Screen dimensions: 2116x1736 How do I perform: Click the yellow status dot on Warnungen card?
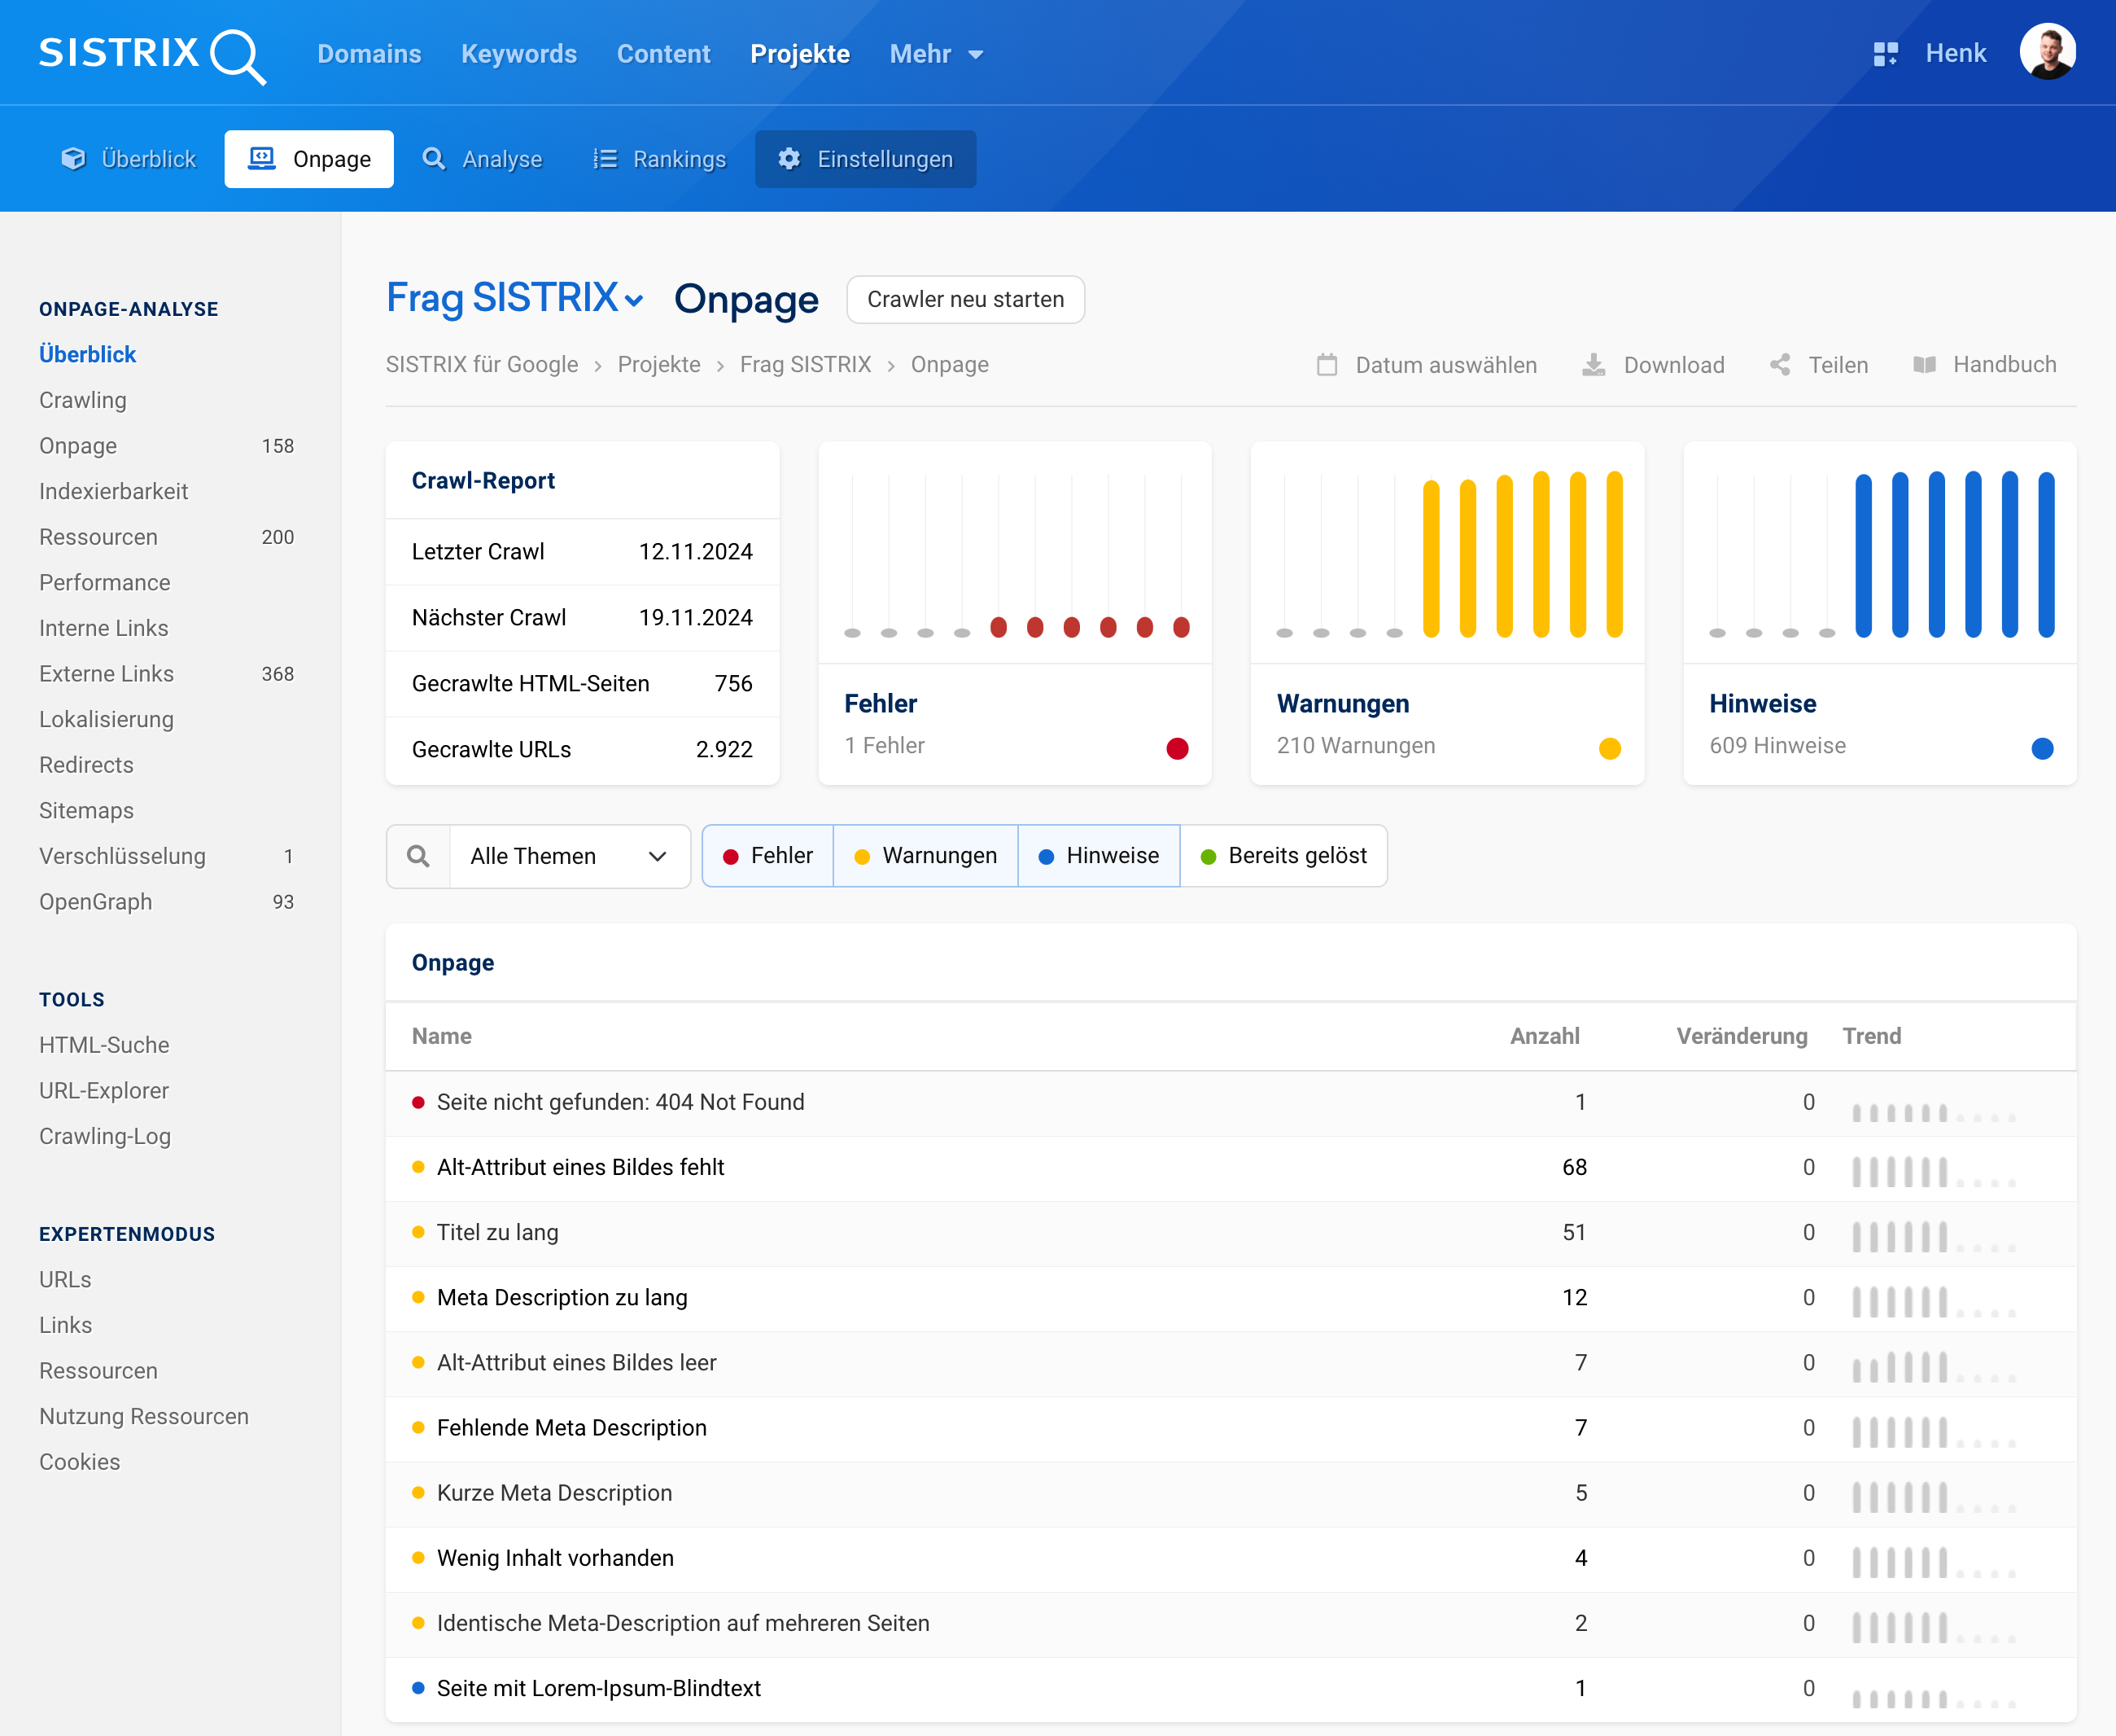[x=1609, y=748]
